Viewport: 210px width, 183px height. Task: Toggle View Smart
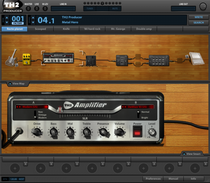coord(192,154)
